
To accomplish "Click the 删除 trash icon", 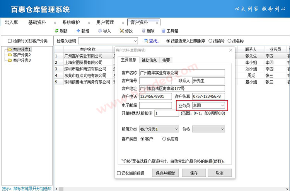I will tap(143, 31).
